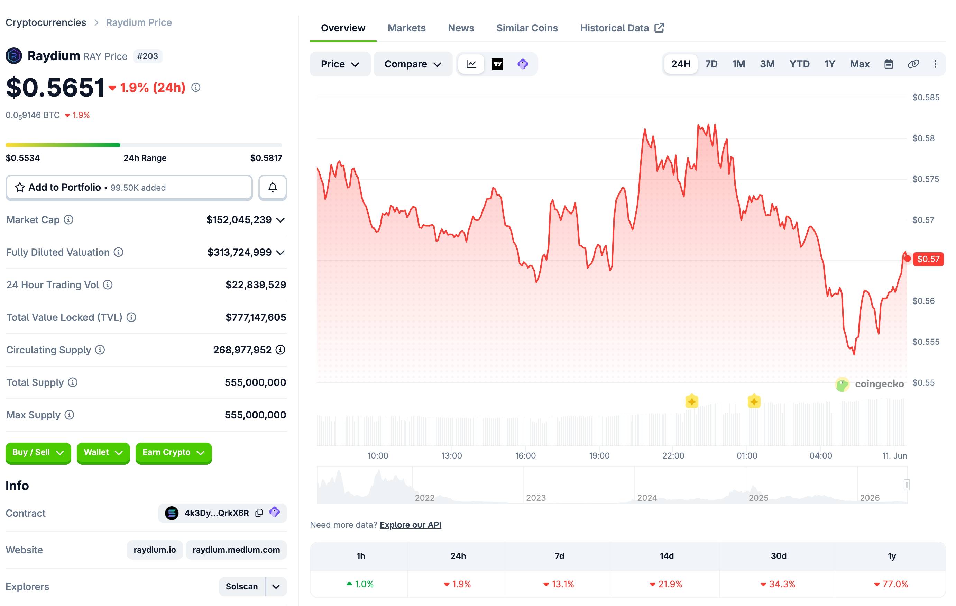Select the 3M chart timeframe
Image resolution: width=956 pixels, height=606 pixels.
tap(767, 64)
